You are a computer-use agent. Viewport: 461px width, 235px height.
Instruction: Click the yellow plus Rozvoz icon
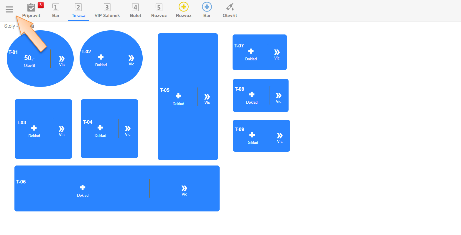(x=183, y=7)
